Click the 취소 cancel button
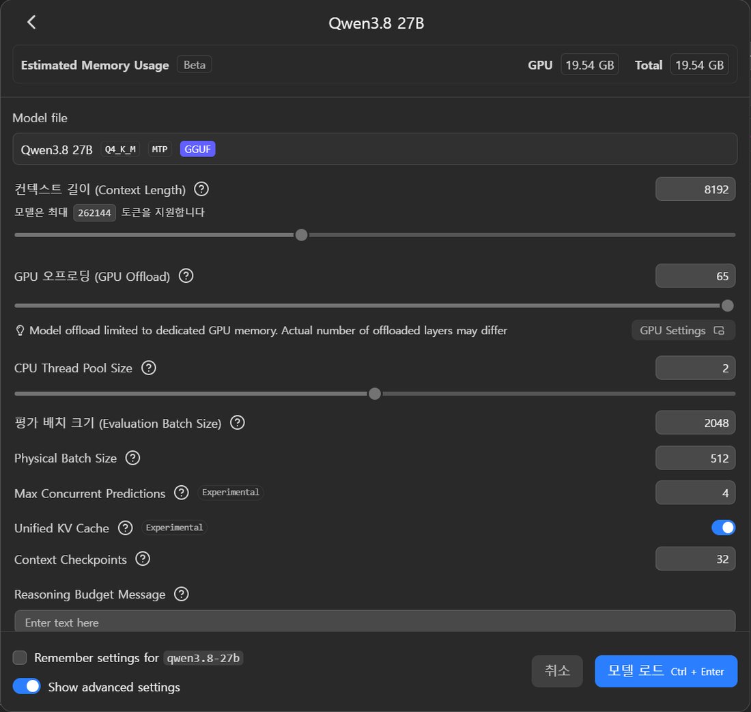Image resolution: width=751 pixels, height=712 pixels. point(557,671)
